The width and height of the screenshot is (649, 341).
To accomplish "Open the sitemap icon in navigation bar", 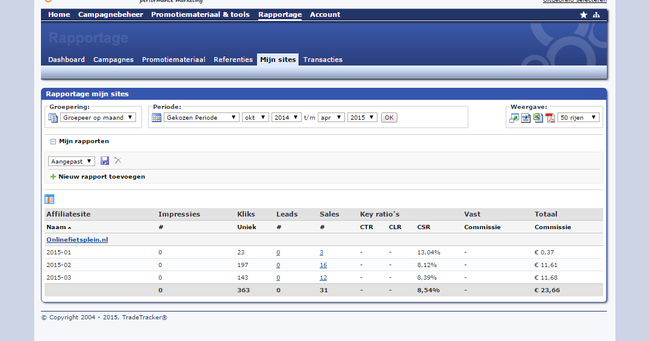I will (596, 15).
